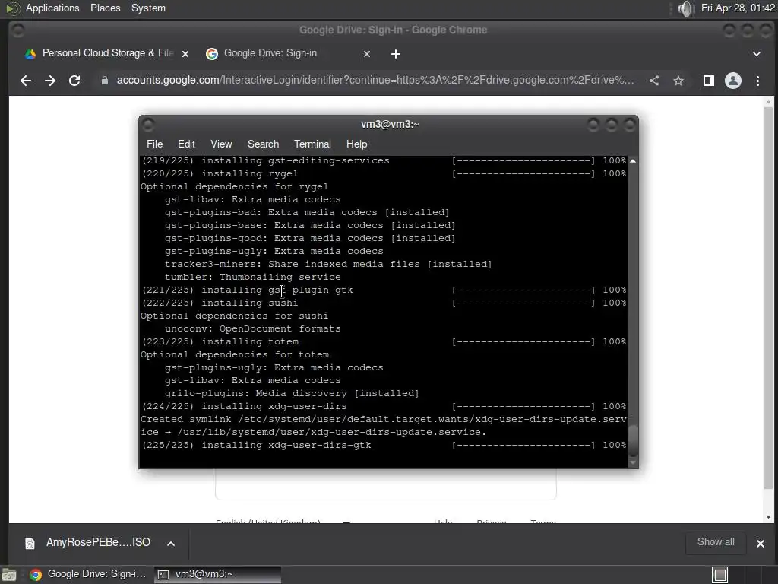Open Places menu in top panel
This screenshot has height=584, width=778.
point(105,8)
